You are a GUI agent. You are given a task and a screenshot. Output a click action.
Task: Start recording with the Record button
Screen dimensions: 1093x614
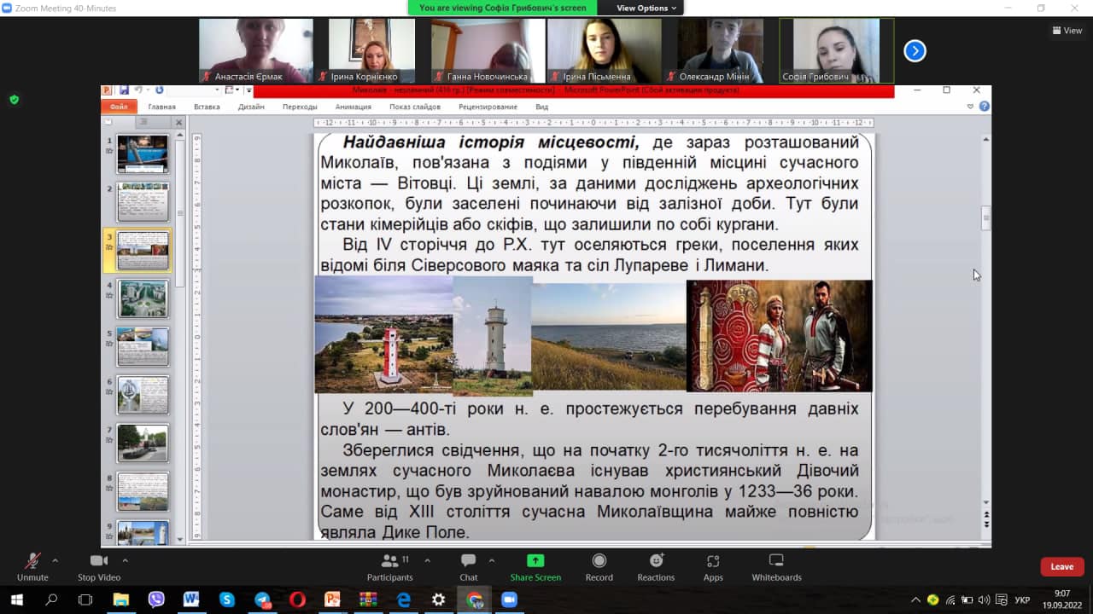click(599, 561)
